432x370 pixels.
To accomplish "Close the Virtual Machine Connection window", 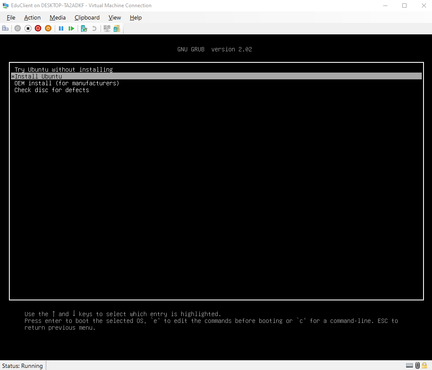I will 424,6.
